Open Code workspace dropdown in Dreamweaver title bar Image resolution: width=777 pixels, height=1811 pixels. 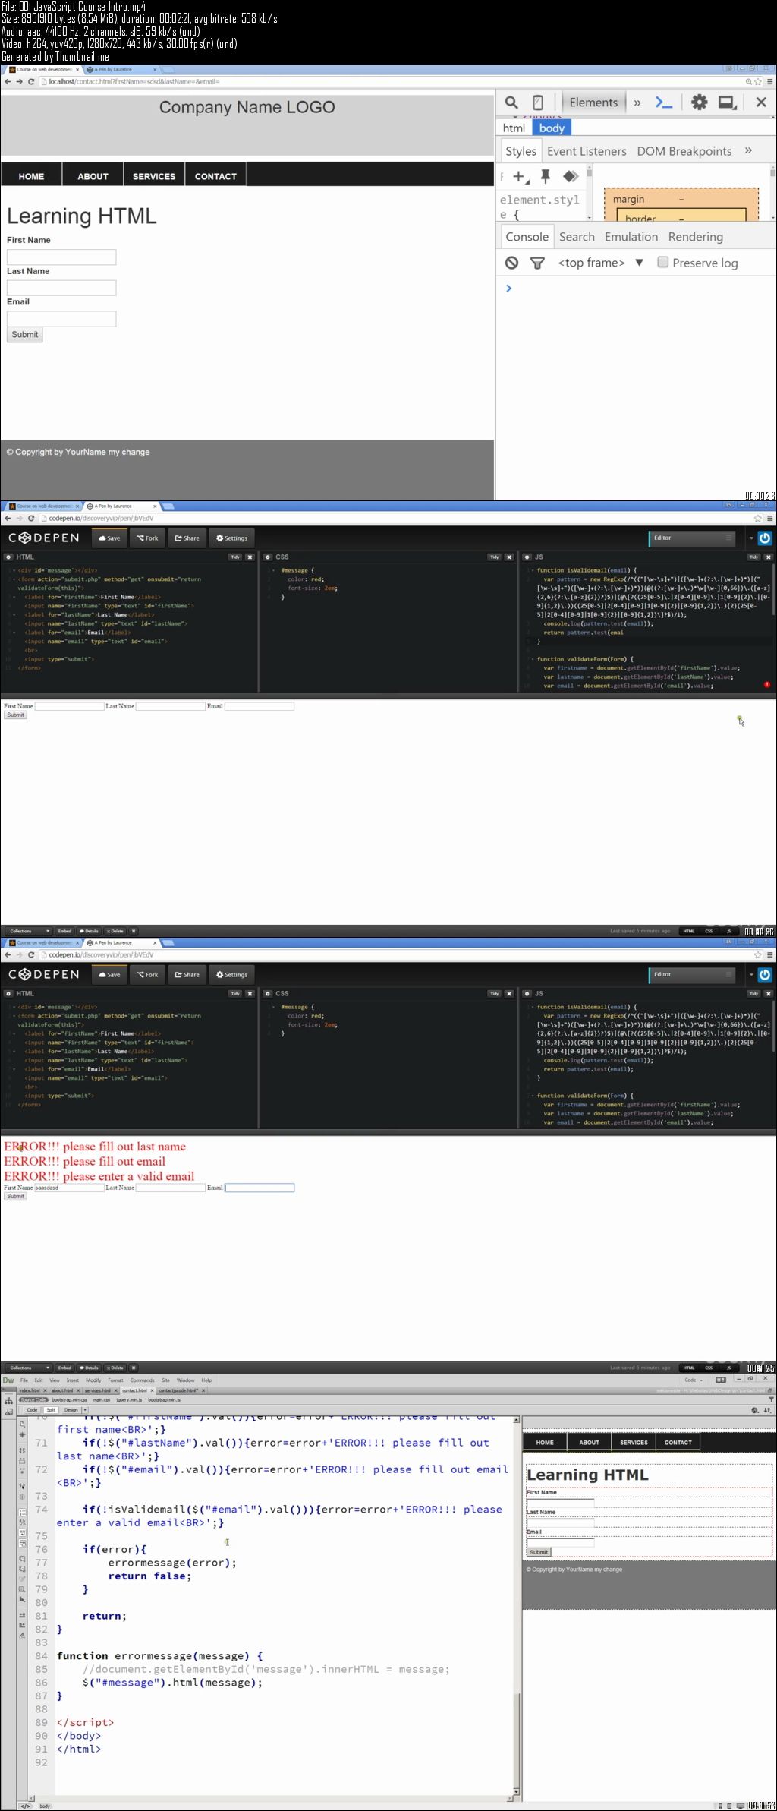(694, 1380)
